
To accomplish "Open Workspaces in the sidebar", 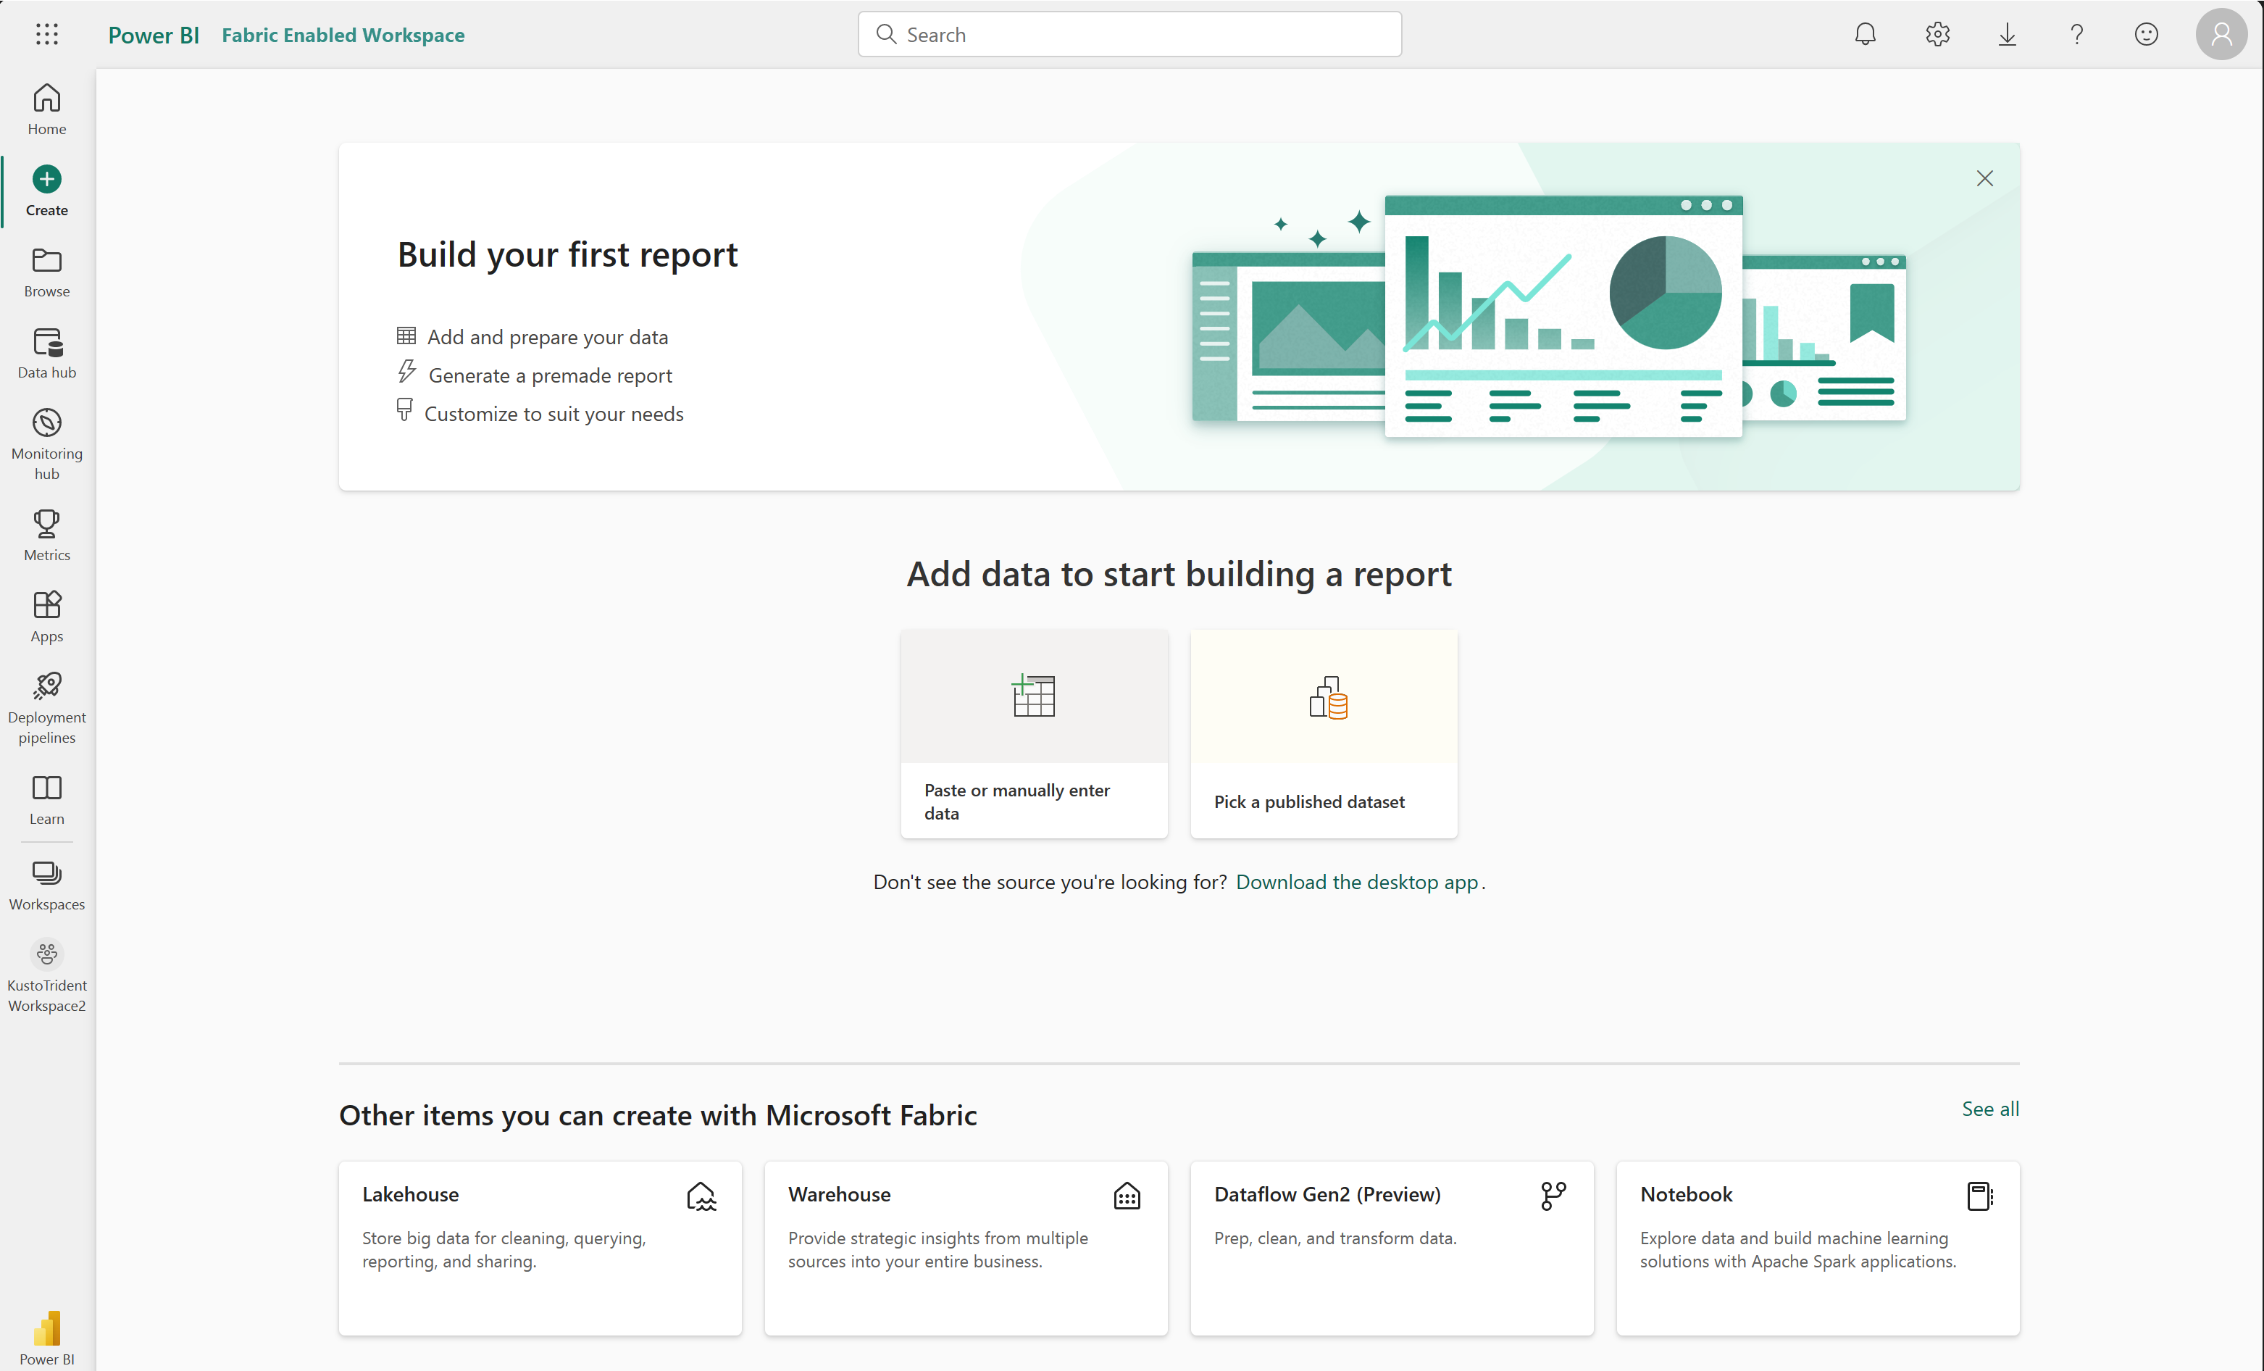I will point(47,885).
